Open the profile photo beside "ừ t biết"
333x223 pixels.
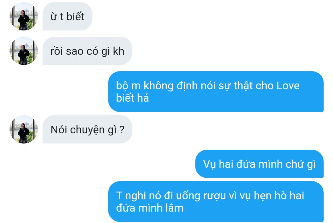click(24, 16)
